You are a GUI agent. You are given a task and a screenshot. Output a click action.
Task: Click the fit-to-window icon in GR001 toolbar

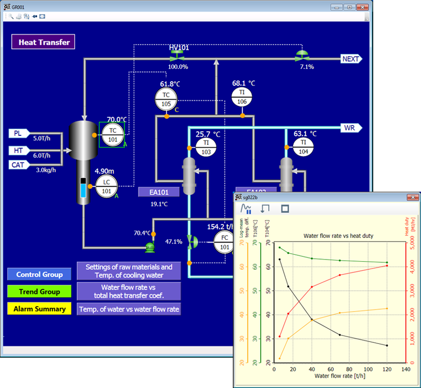(x=42, y=16)
